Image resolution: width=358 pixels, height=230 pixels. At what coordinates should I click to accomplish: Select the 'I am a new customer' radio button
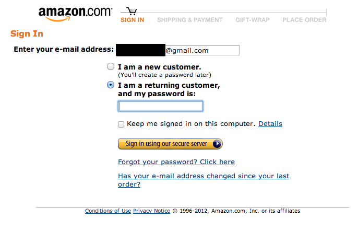point(111,67)
